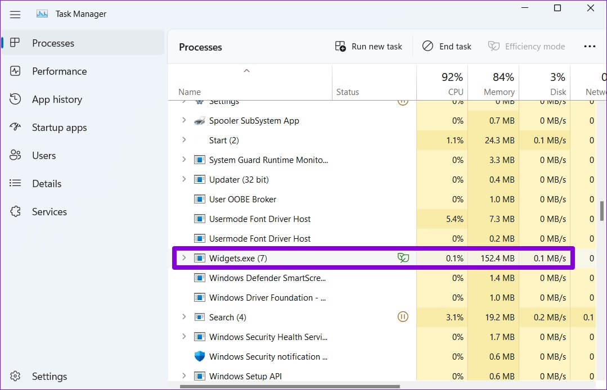Open App history clock icon

(x=15, y=99)
